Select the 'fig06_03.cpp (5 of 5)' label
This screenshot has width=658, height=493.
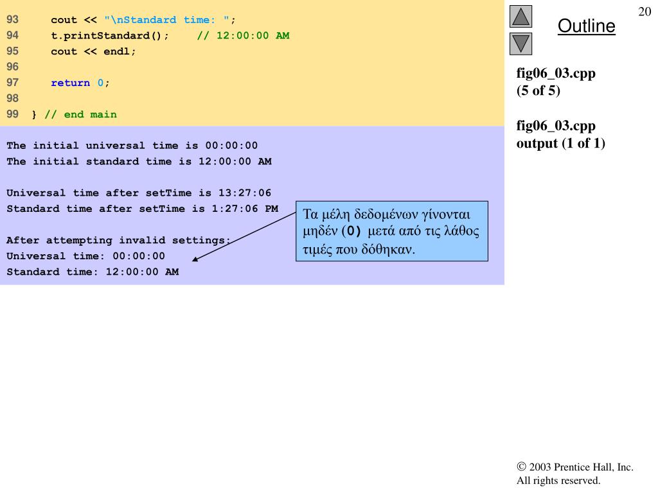click(x=556, y=82)
